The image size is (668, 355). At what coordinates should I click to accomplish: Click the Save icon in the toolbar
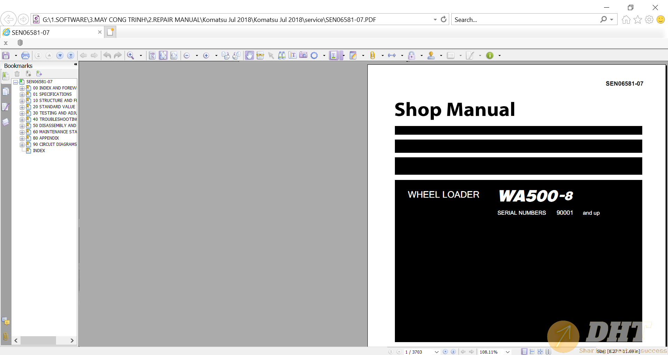click(6, 55)
